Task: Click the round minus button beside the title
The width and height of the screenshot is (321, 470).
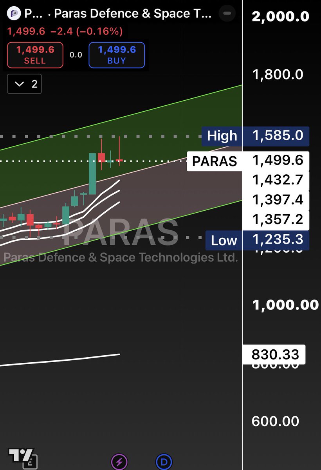Action: [x=227, y=14]
